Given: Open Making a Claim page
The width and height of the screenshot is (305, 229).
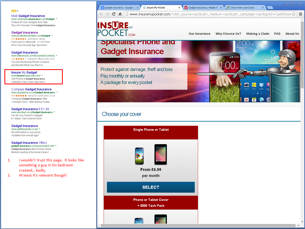Looking at the screenshot, I should pyautogui.click(x=258, y=34).
